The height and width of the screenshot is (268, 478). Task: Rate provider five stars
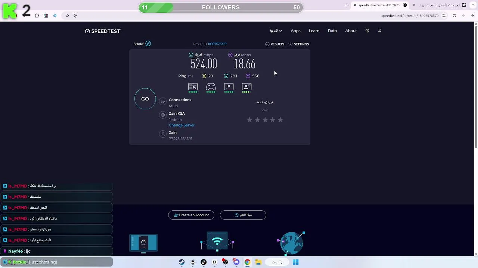[x=280, y=119]
